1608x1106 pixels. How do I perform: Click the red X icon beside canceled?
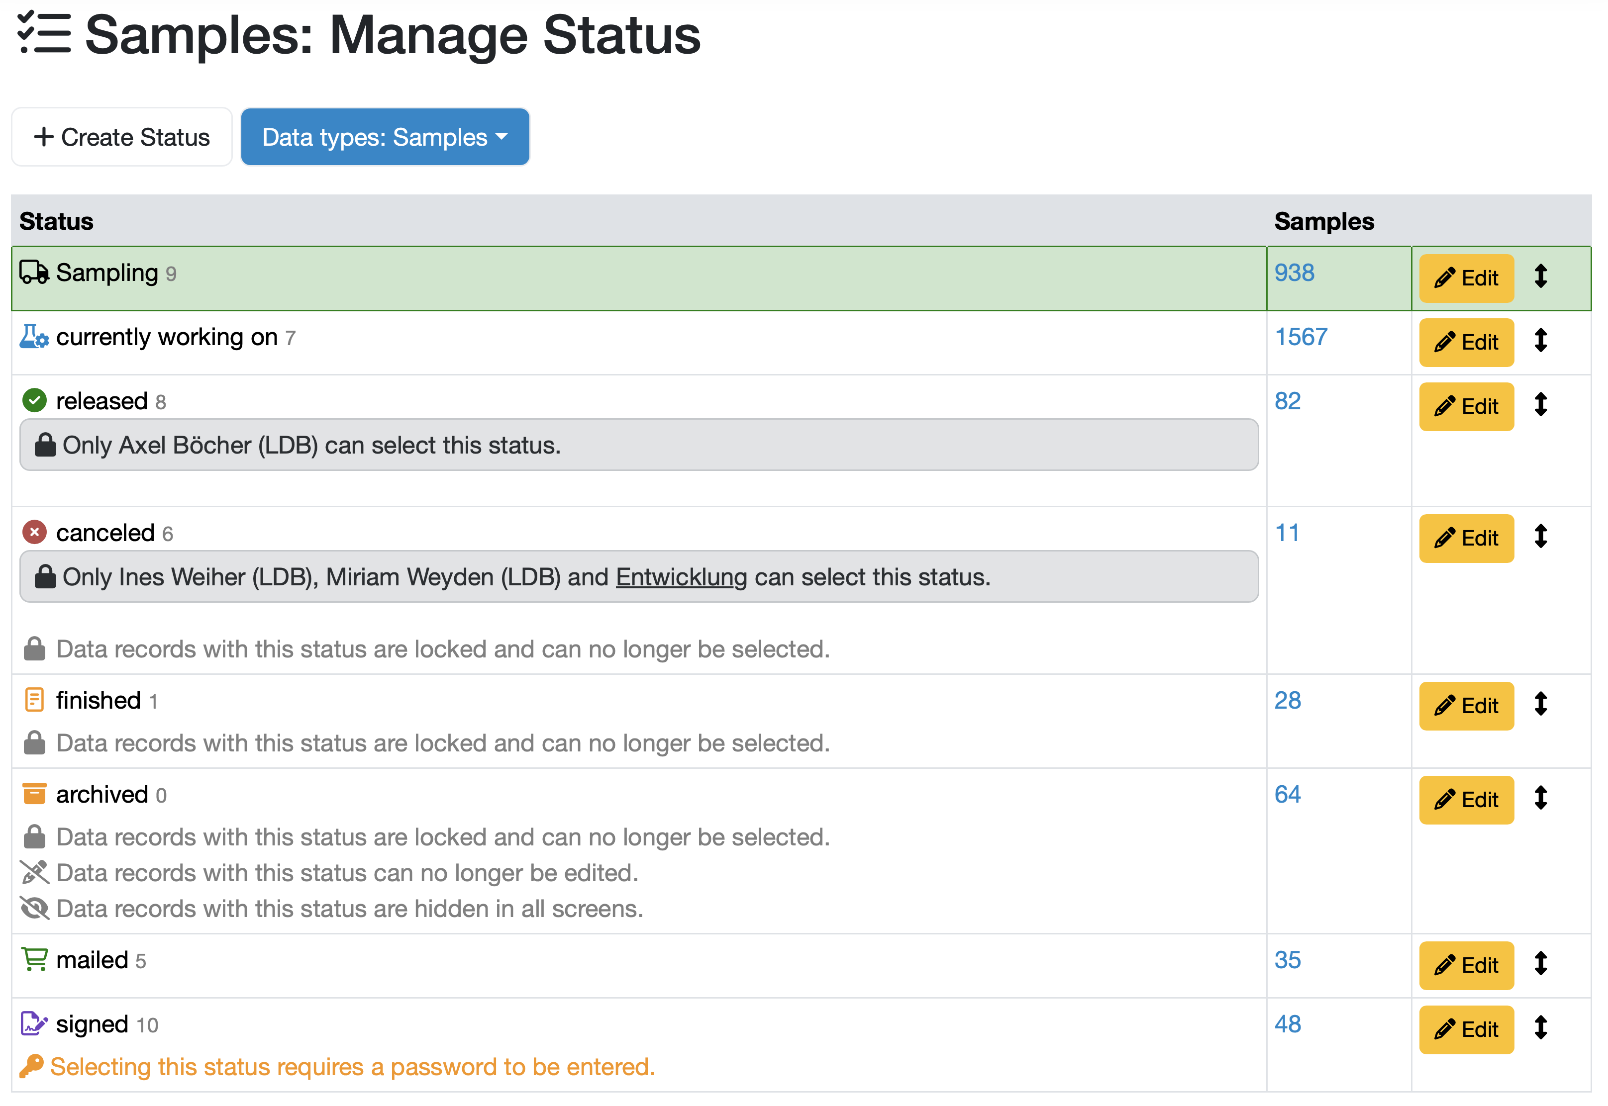[34, 532]
